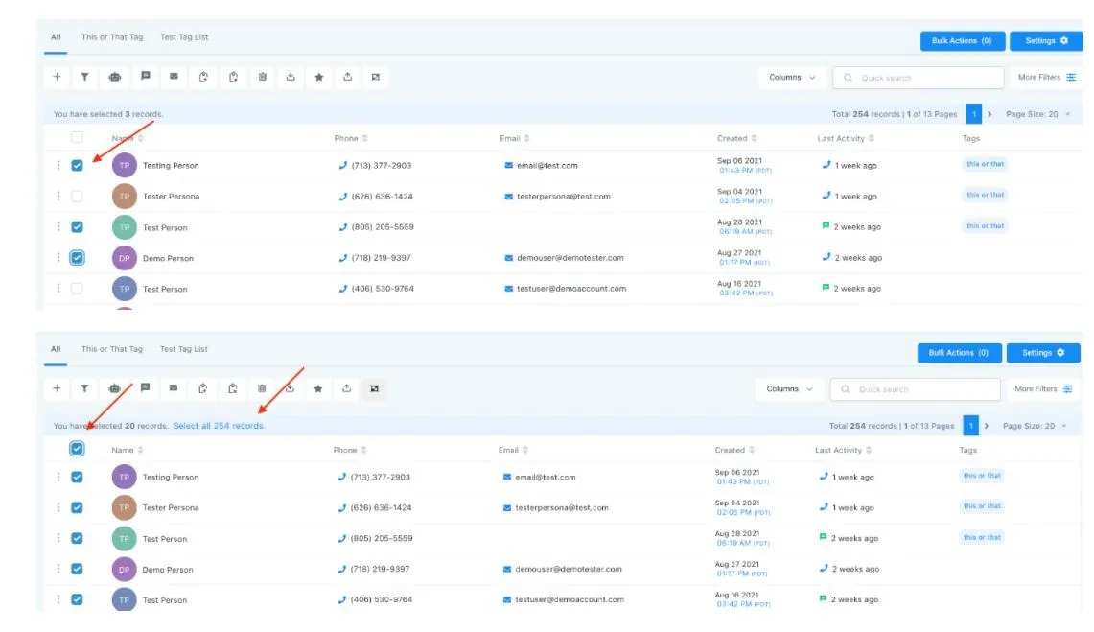Viewport: 1094px width, 632px height.
Task: Open Settings button in the 3-records-selected view
Action: (x=1046, y=41)
